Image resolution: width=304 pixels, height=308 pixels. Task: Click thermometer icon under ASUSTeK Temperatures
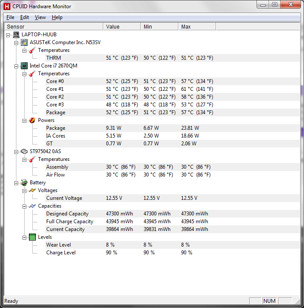pos(32,50)
